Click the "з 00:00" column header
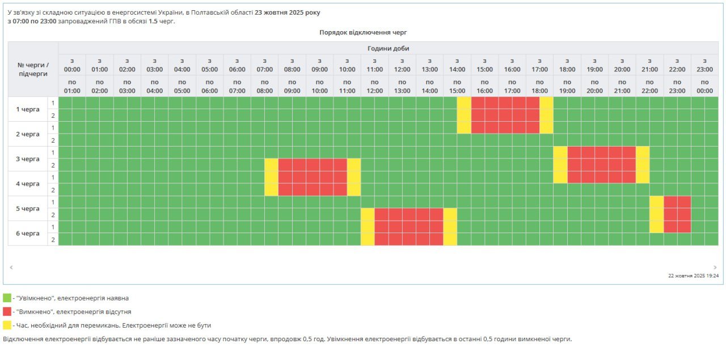The width and height of the screenshot is (726, 348). tap(72, 65)
